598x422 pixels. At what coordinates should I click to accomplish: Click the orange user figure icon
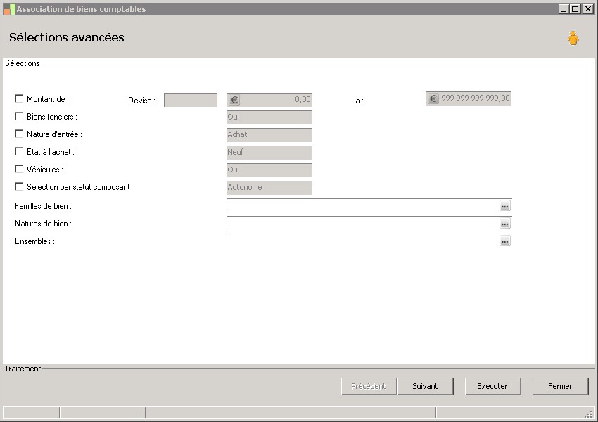pos(573,38)
